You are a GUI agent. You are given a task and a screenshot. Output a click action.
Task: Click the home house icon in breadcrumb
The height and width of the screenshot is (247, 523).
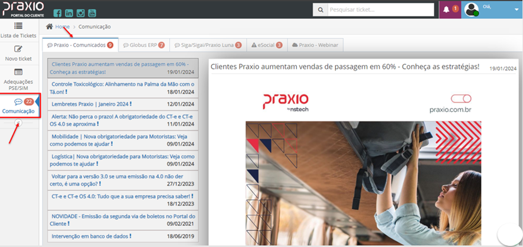click(x=50, y=27)
